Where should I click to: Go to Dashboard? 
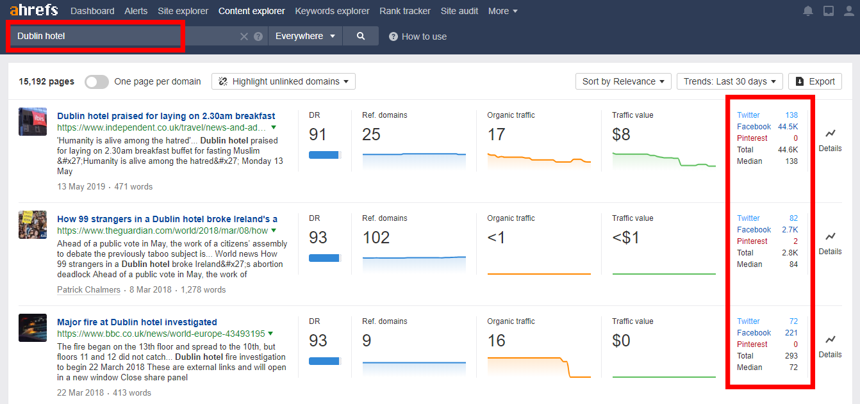(92, 11)
